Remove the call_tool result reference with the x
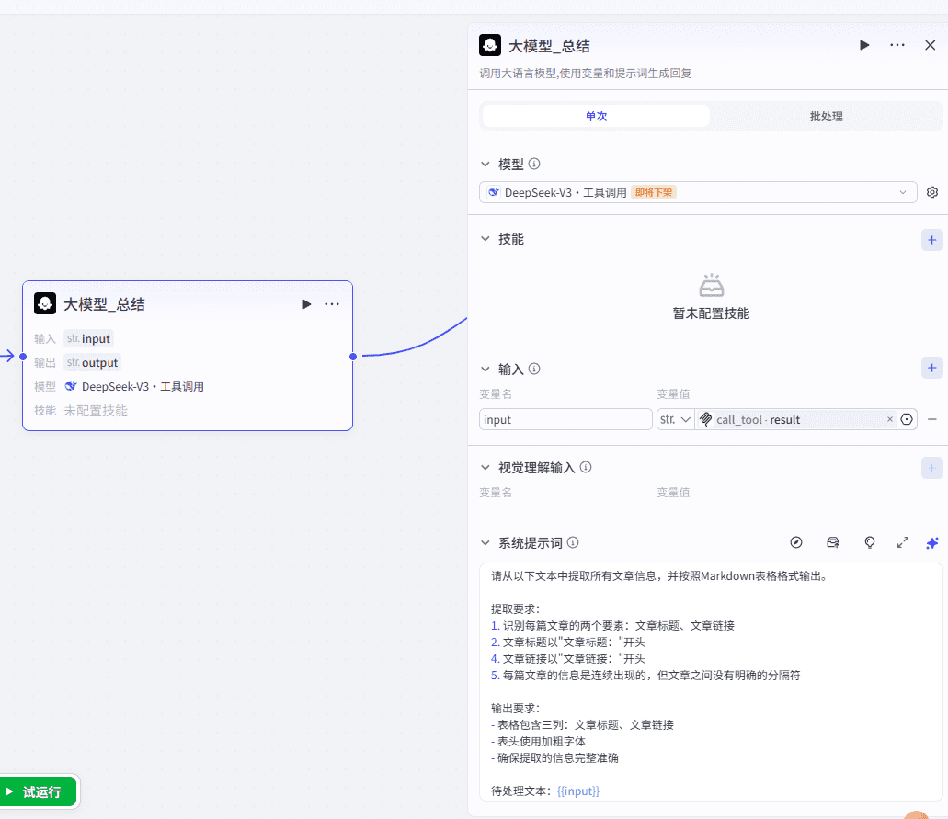Screen dimensions: 948x819 (889, 419)
